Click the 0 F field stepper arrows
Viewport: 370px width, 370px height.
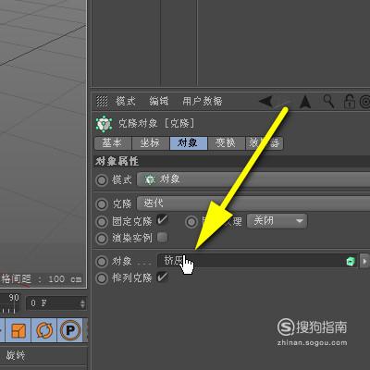82,303
